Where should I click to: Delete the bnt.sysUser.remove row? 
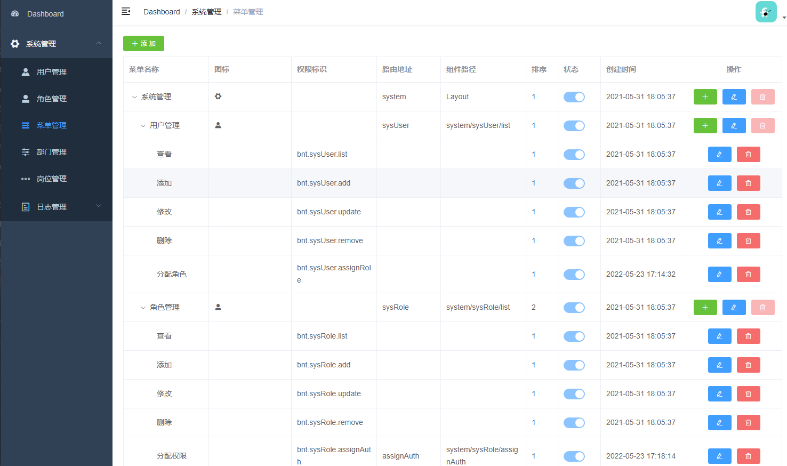pos(748,241)
